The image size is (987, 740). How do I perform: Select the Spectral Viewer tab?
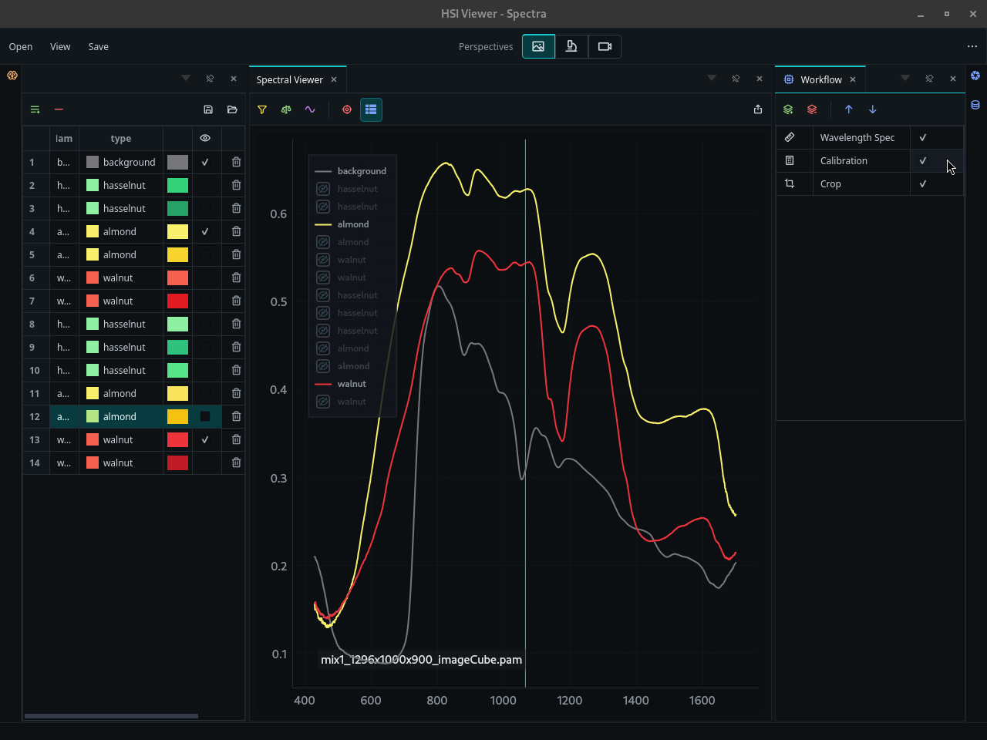click(290, 79)
